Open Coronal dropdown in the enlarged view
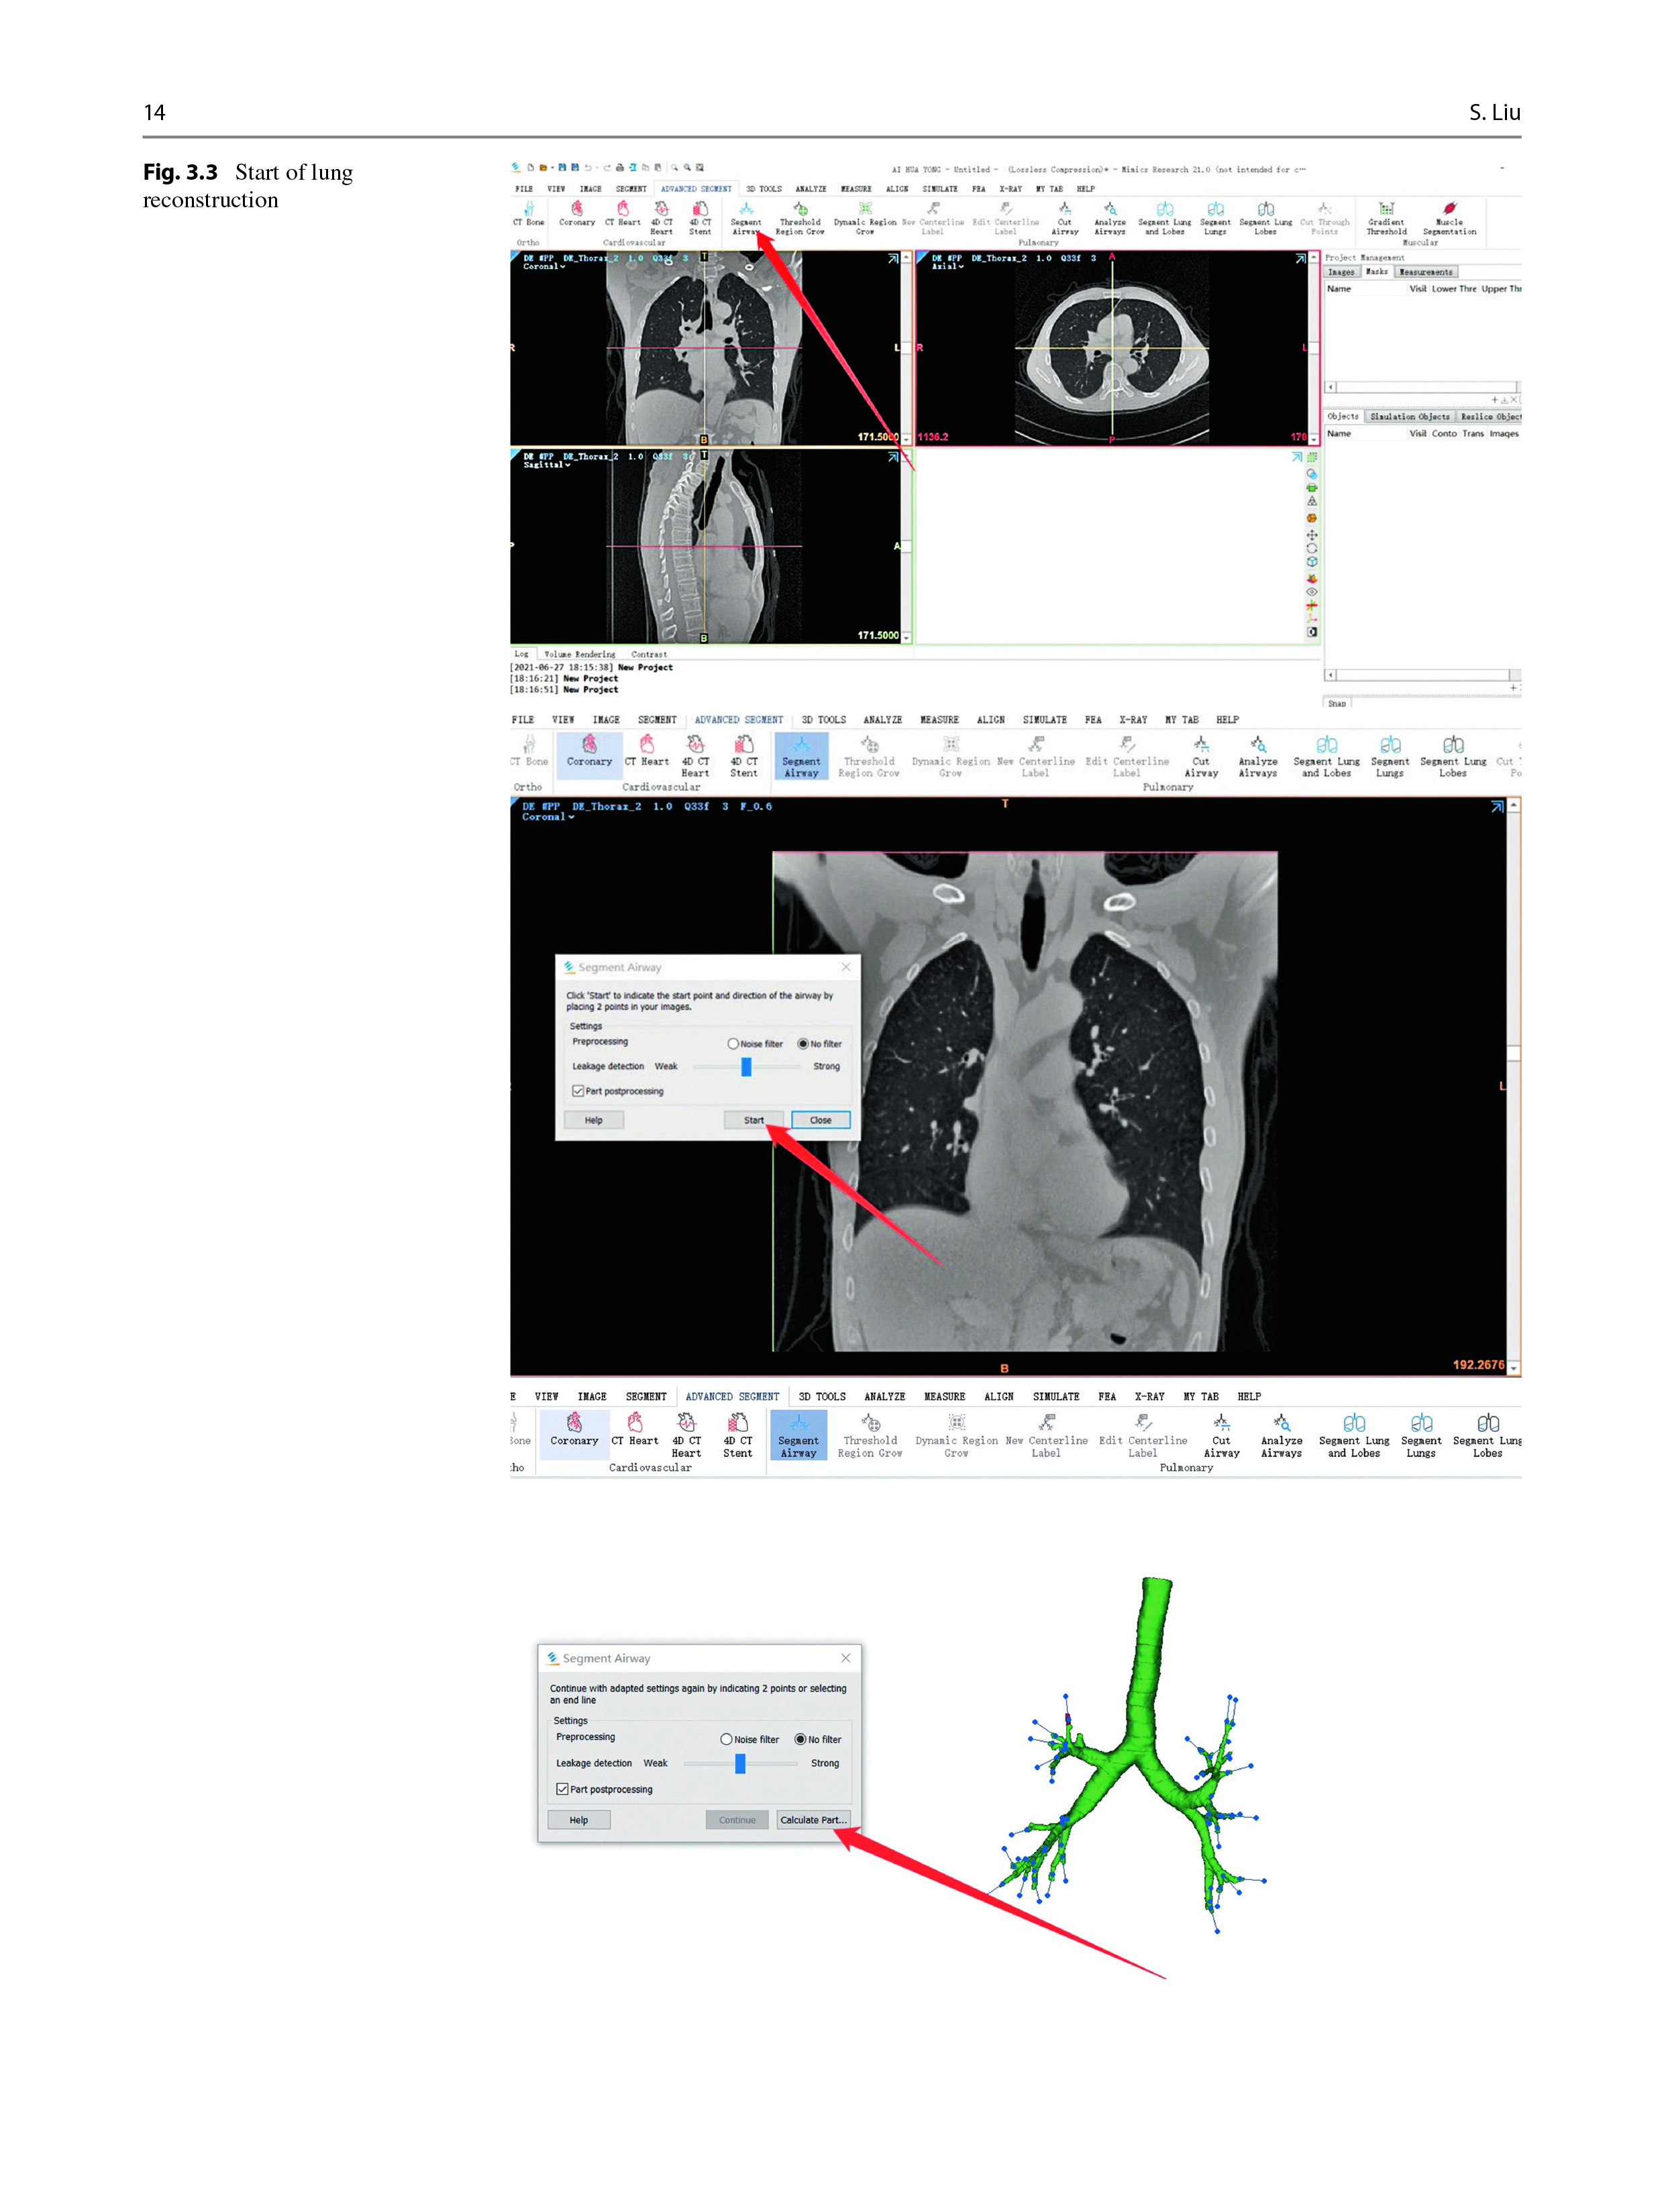 548,816
